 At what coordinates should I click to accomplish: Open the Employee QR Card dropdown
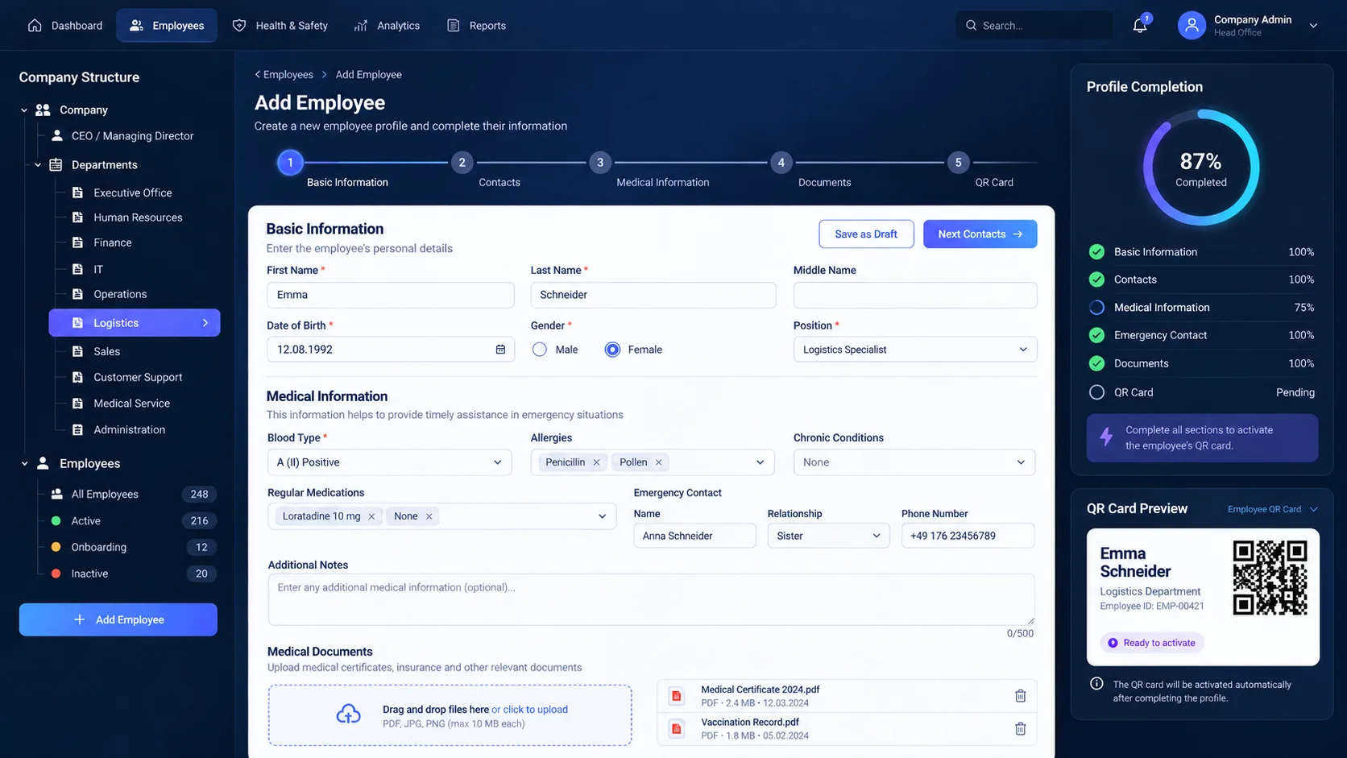pyautogui.click(x=1272, y=509)
